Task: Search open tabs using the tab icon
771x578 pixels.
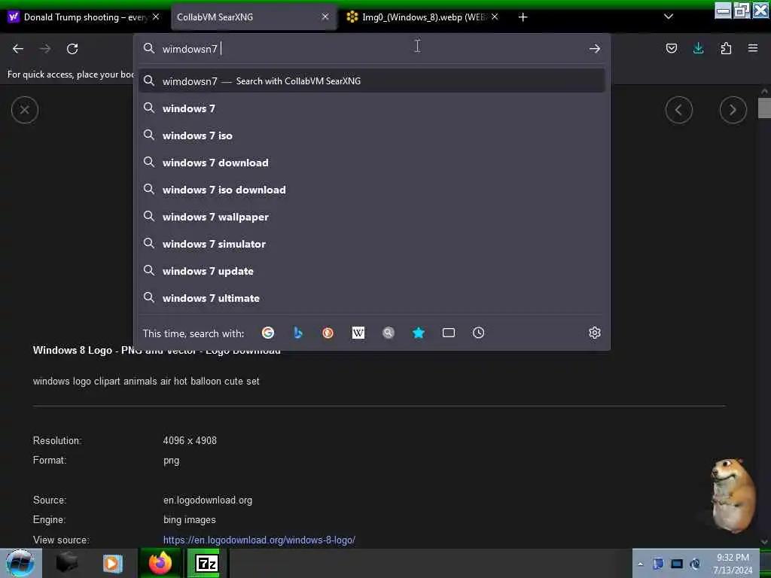Action: pos(449,333)
